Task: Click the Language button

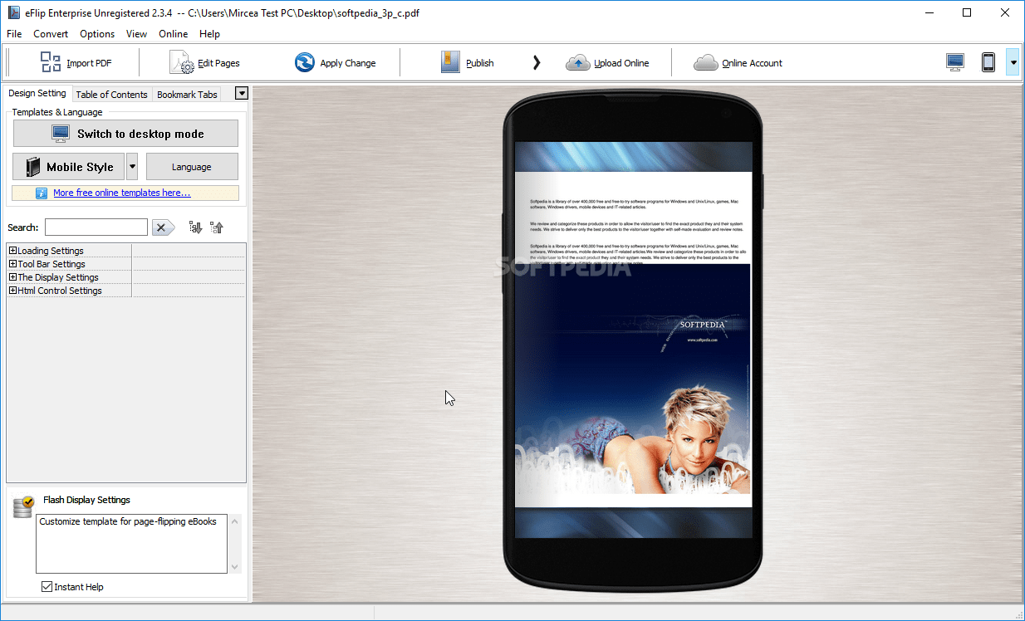Action: pyautogui.click(x=192, y=167)
